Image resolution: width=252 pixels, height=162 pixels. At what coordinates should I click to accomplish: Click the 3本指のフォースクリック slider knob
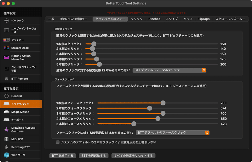pyautogui.click(x=163, y=113)
